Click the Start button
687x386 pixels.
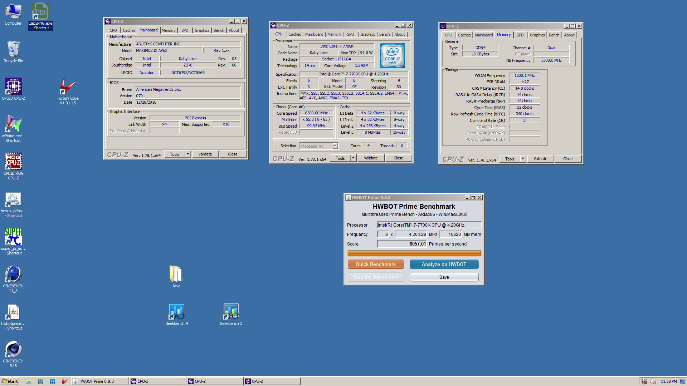pos(10,381)
